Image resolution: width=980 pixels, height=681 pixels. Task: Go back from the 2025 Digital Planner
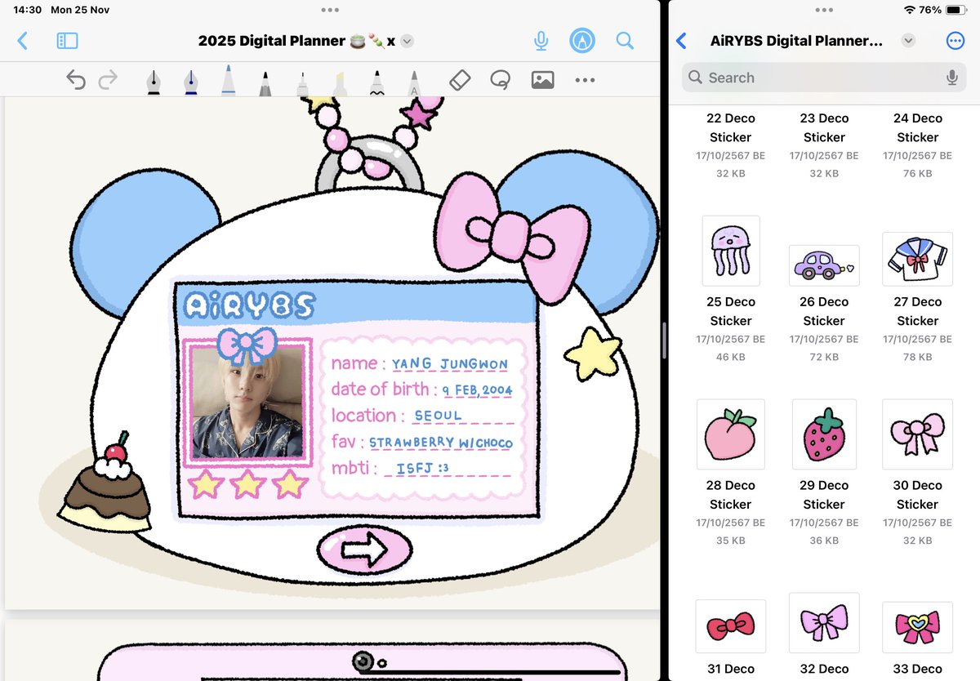point(23,41)
